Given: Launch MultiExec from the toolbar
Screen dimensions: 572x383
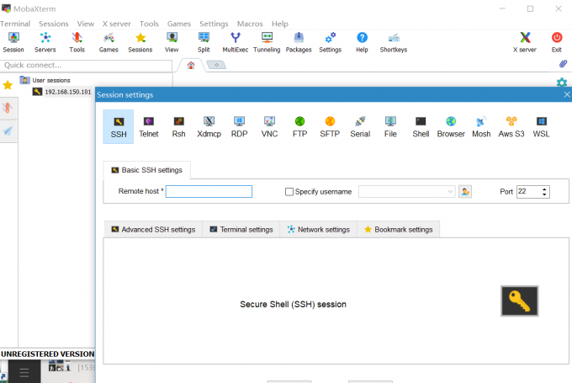Looking at the screenshot, I should pyautogui.click(x=236, y=42).
